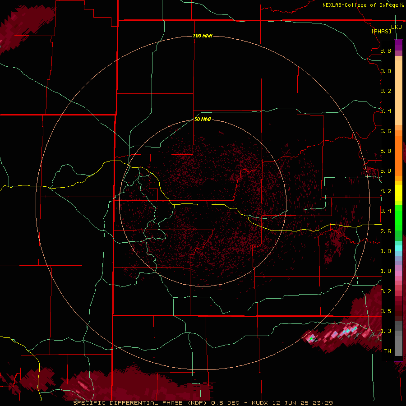Click the pale peach segment of color bar
This screenshot has height=406, width=406.
click(398, 92)
